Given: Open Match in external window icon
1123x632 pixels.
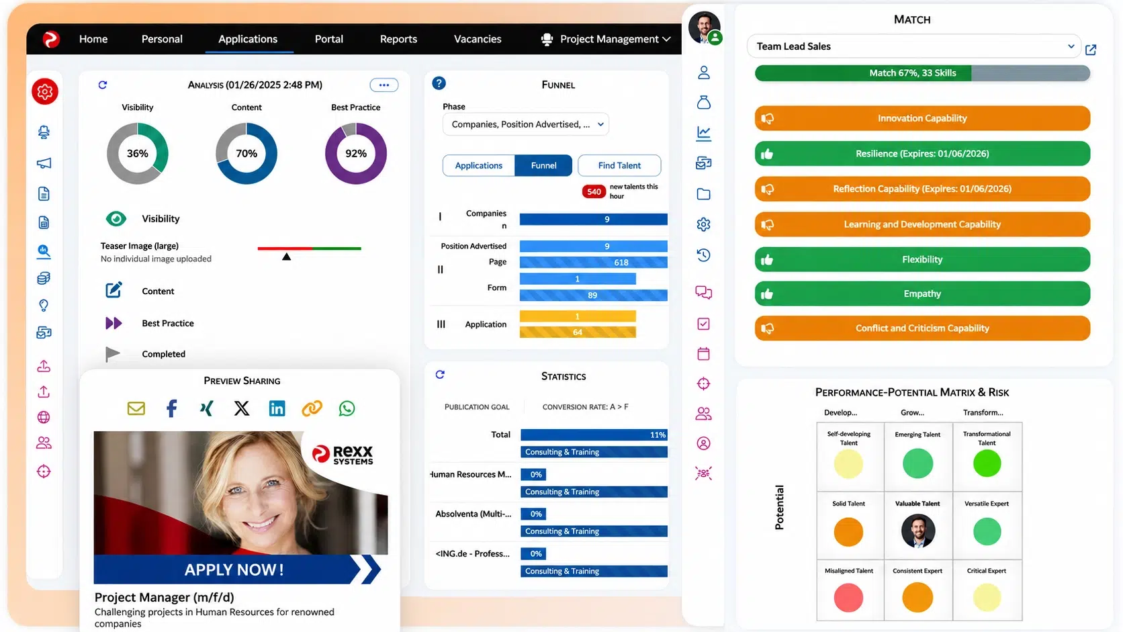Looking at the screenshot, I should coord(1091,50).
